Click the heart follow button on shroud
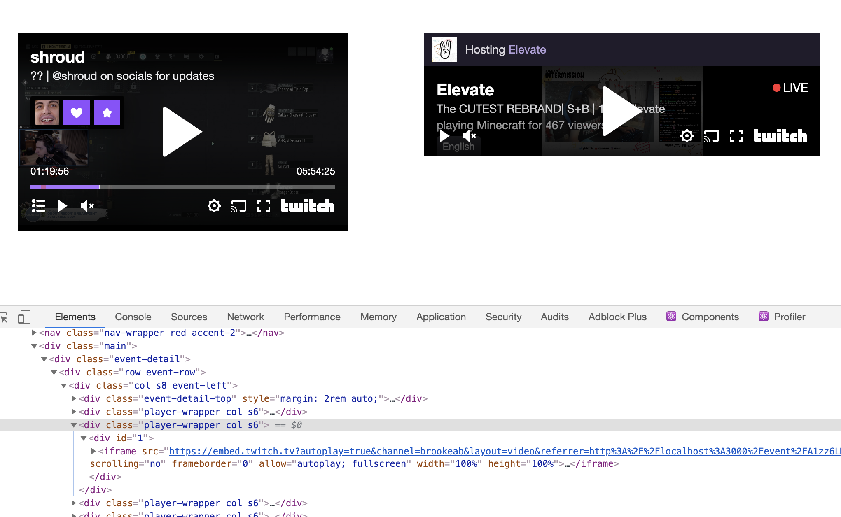This screenshot has height=517, width=841. (77, 113)
